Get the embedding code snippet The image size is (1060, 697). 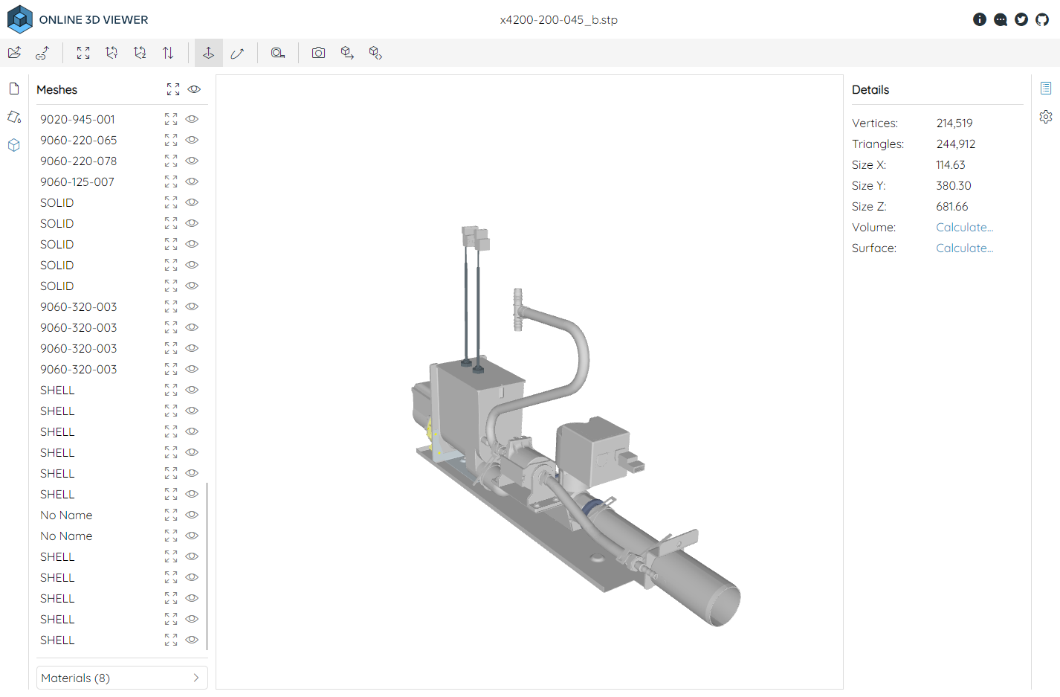[375, 53]
